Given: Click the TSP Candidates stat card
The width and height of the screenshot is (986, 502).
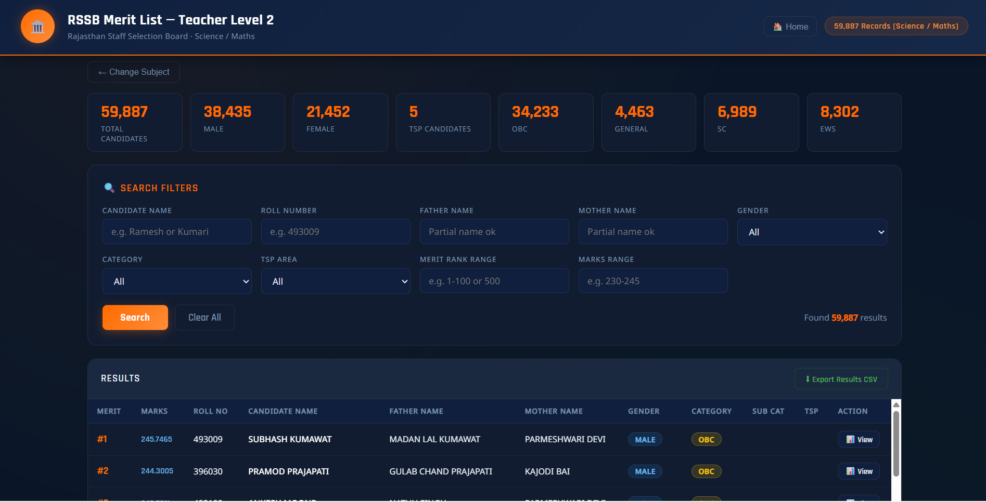Looking at the screenshot, I should [443, 123].
